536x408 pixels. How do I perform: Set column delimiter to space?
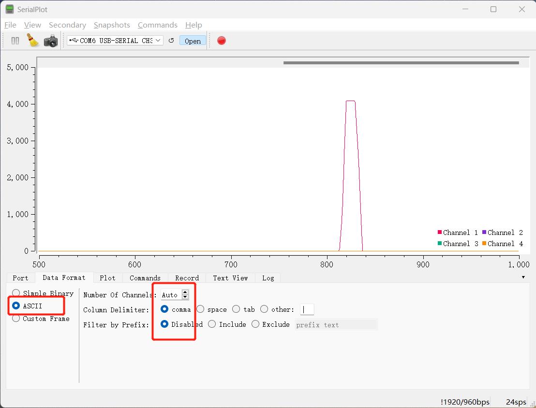click(200, 309)
